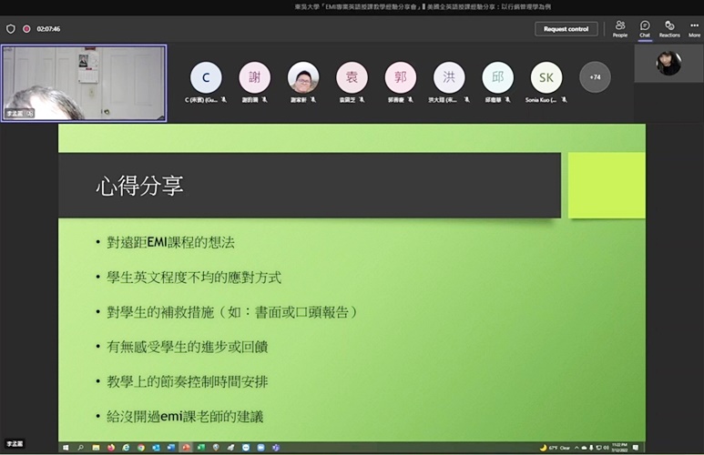
Task: Click the recording indicator icon
Action: pyautogui.click(x=26, y=29)
